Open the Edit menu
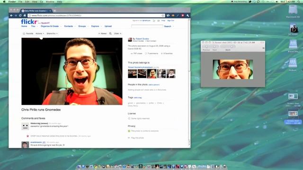303x170 pixels. (27, 1)
